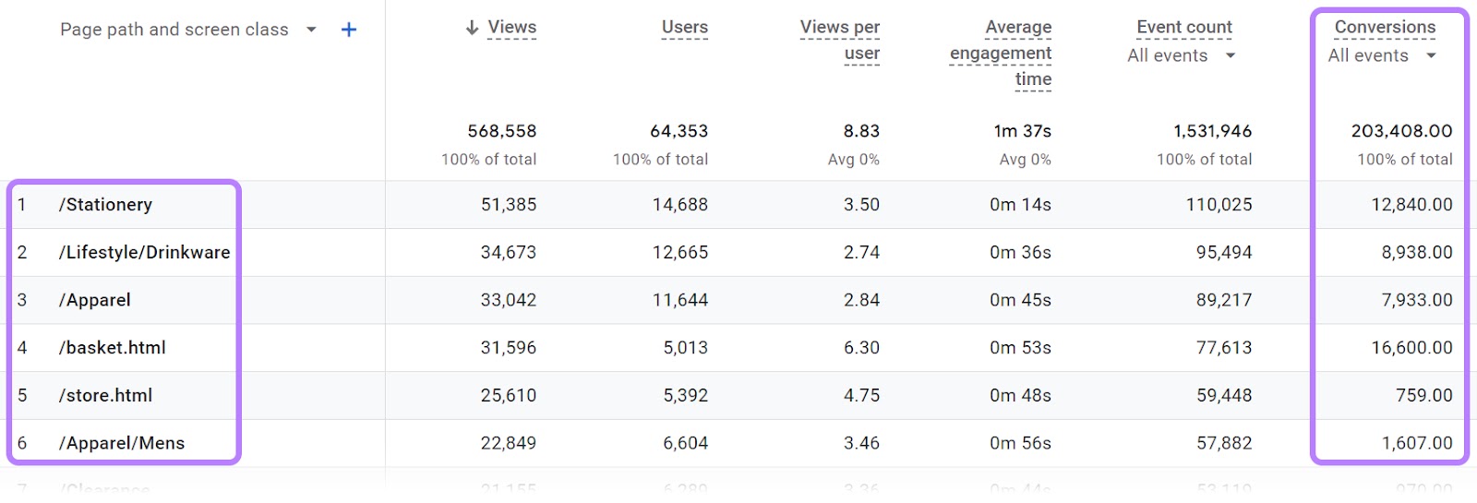The height and width of the screenshot is (503, 1477).
Task: Open Page path and screen class dropdown
Action: point(311,30)
